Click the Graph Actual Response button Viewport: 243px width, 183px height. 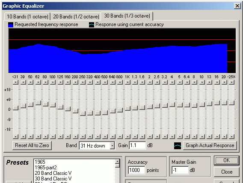(x=210, y=145)
